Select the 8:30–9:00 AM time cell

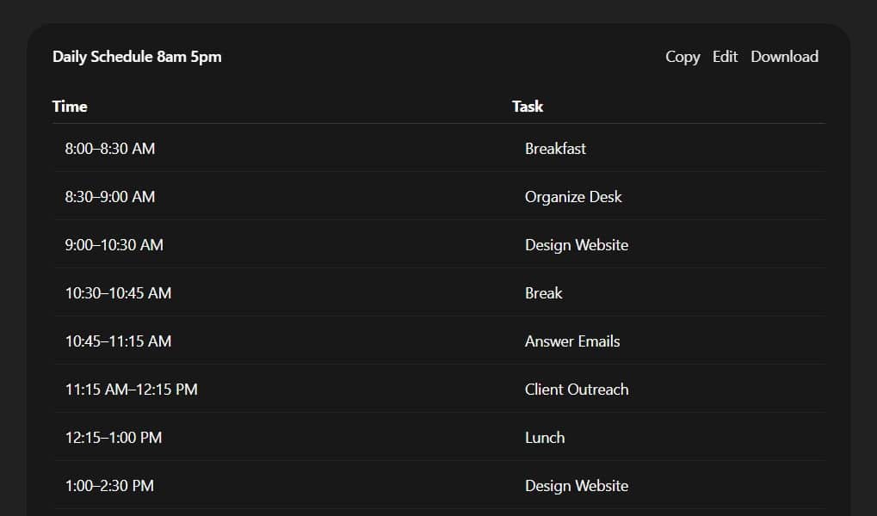pyautogui.click(x=110, y=197)
